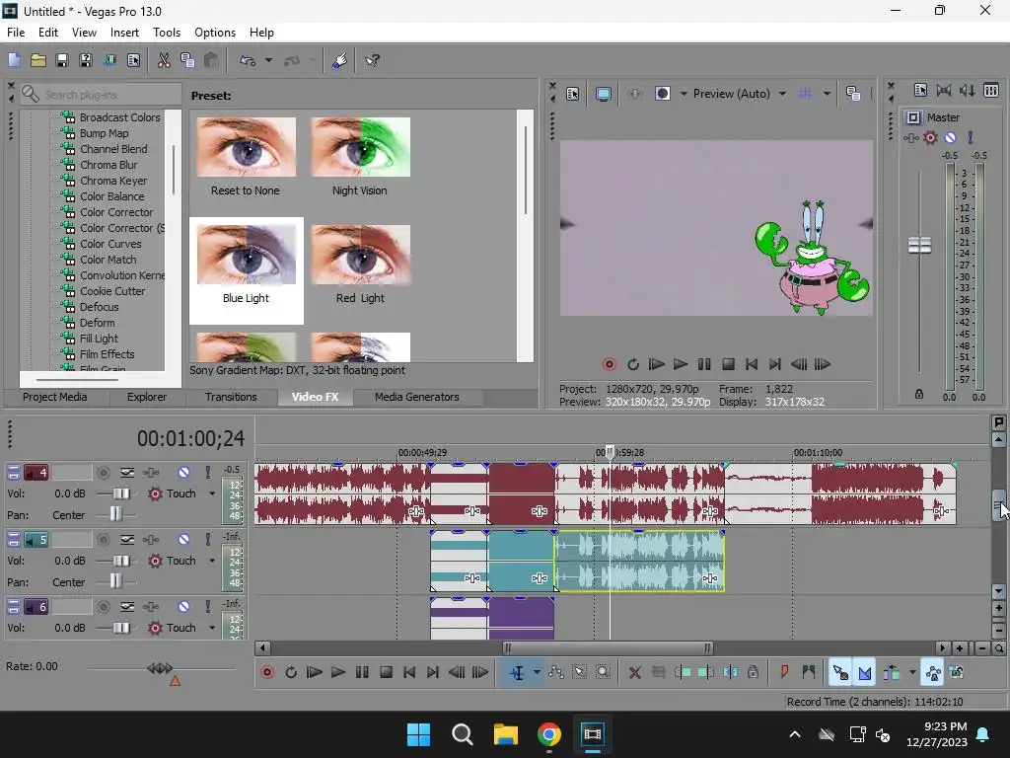Open the Auto Ripple mode dropdown arrow
Image resolution: width=1010 pixels, height=758 pixels.
pos(912,673)
